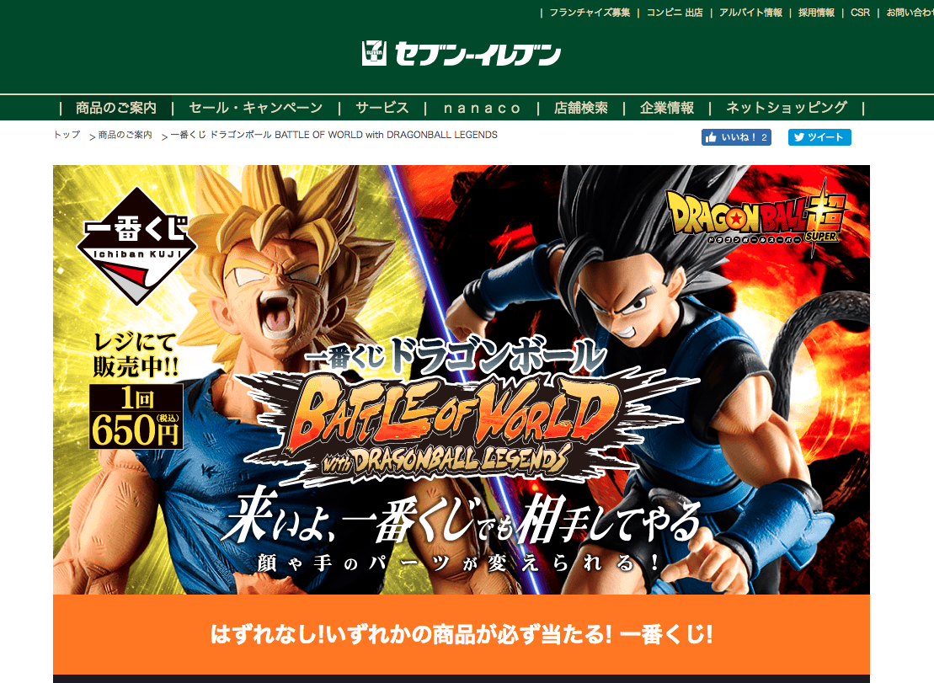The width and height of the screenshot is (934, 683).
Task: Follow the CSR link in top bar
Action: (860, 13)
